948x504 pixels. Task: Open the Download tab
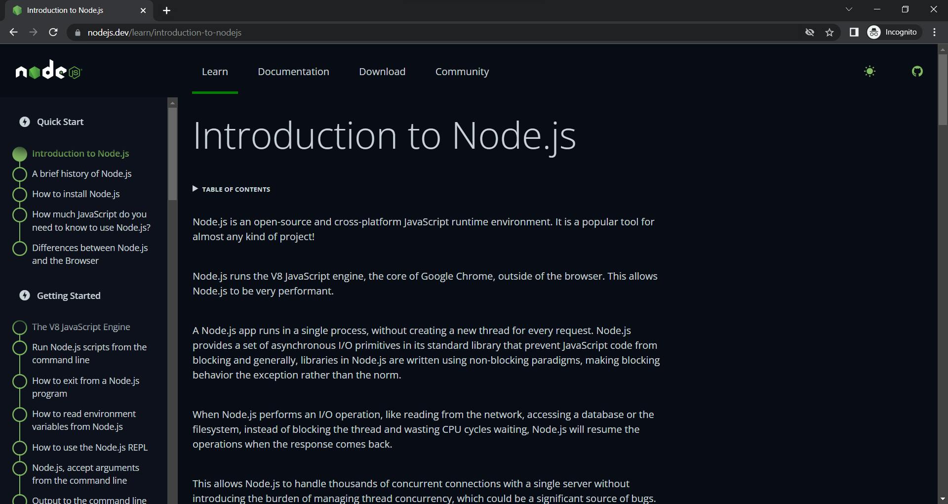point(382,72)
